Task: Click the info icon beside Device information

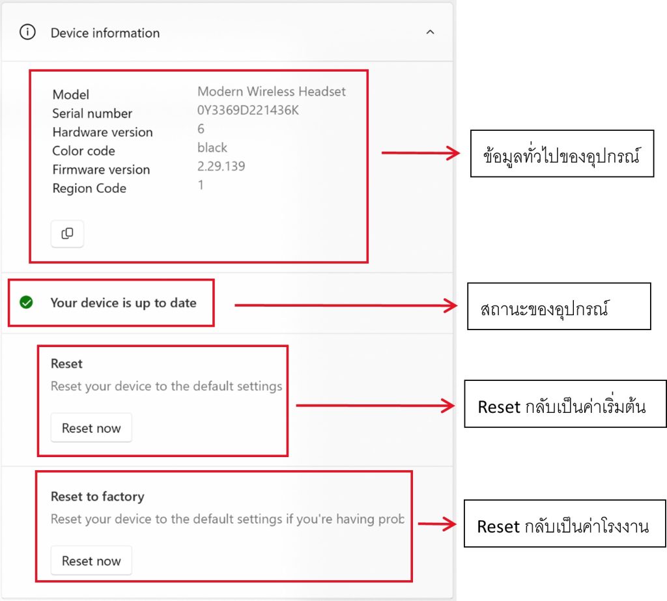Action: tap(27, 33)
